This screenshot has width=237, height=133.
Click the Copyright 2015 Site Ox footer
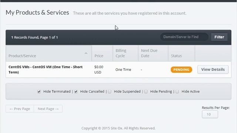[x=118, y=128]
